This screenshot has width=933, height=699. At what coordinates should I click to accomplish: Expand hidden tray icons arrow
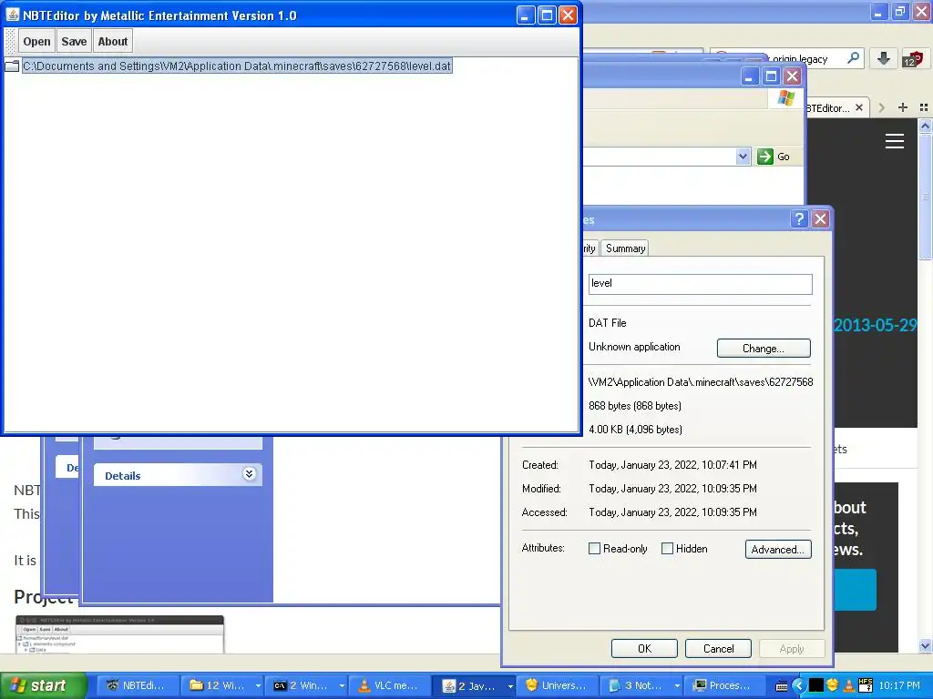pyautogui.click(x=798, y=686)
